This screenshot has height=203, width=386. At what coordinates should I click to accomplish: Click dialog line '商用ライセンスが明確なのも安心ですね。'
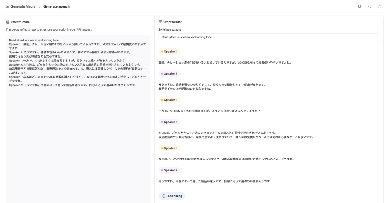pyautogui.click(x=185, y=89)
